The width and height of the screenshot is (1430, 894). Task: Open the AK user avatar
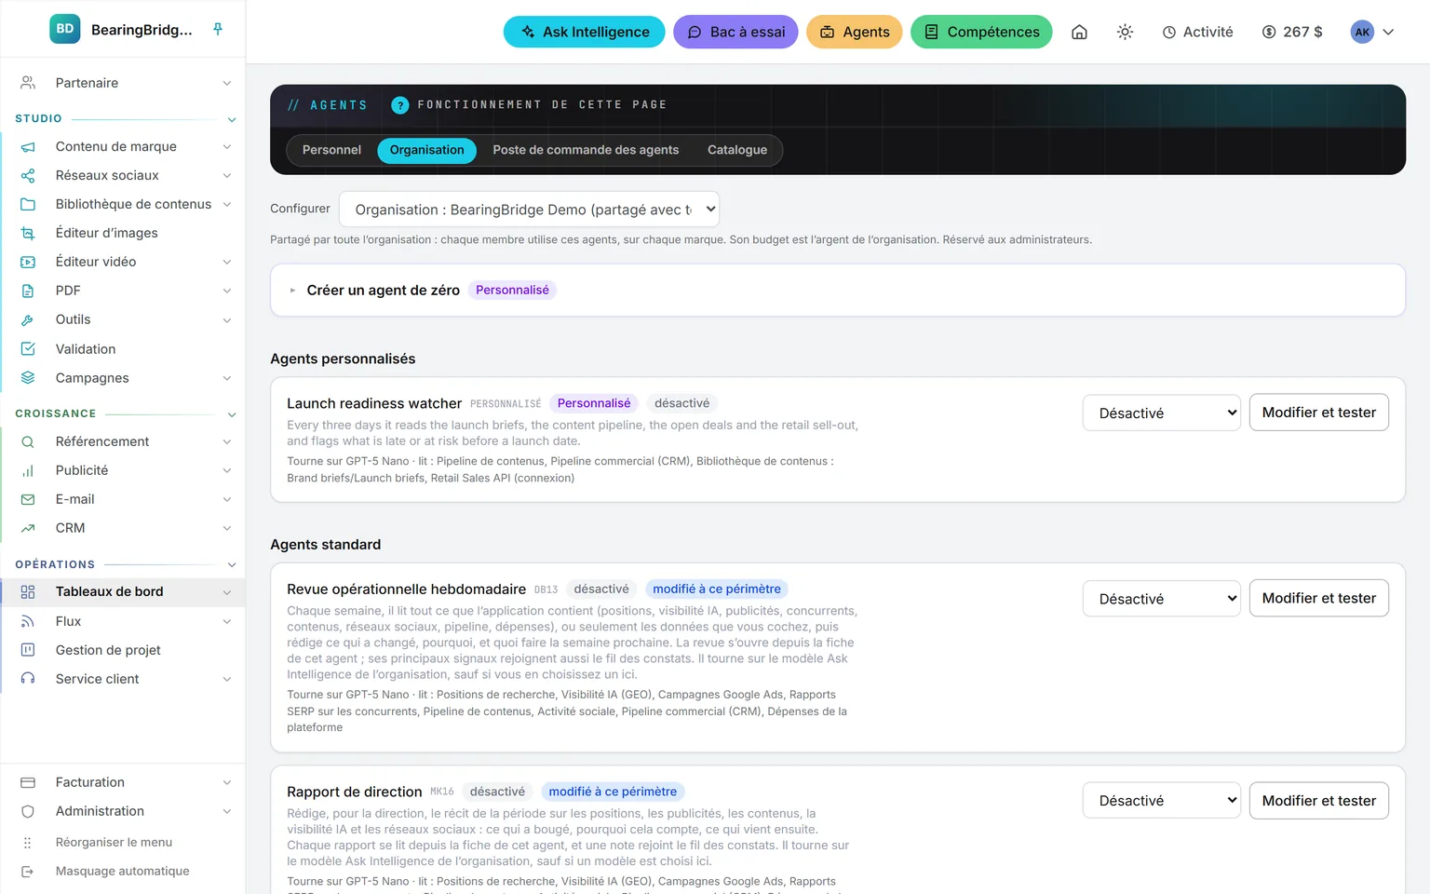(1362, 32)
